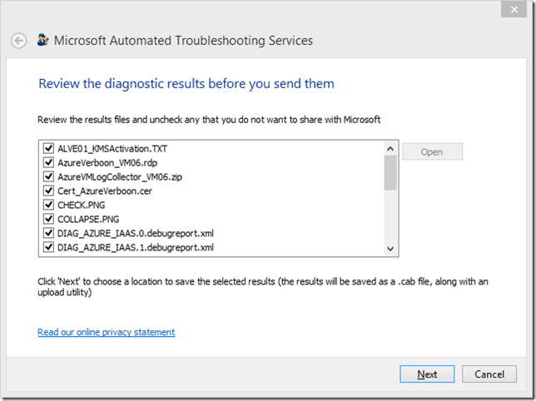The width and height of the screenshot is (536, 401).
Task: Select the ALVE01_KMSActivation.TXT file name
Action: coord(112,149)
